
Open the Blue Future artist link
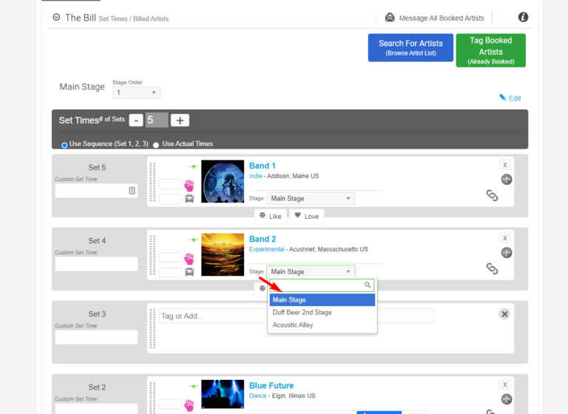(x=271, y=385)
